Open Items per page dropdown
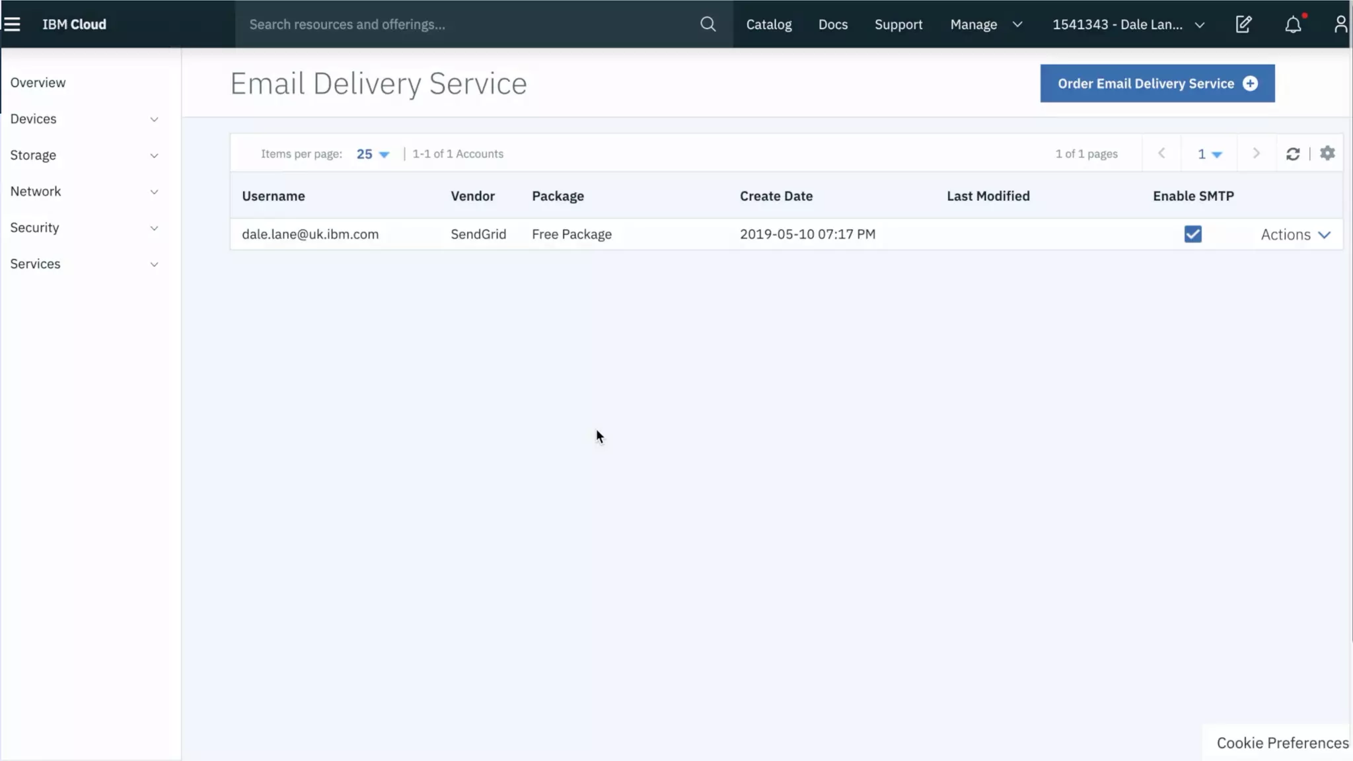1353x761 pixels. point(373,154)
